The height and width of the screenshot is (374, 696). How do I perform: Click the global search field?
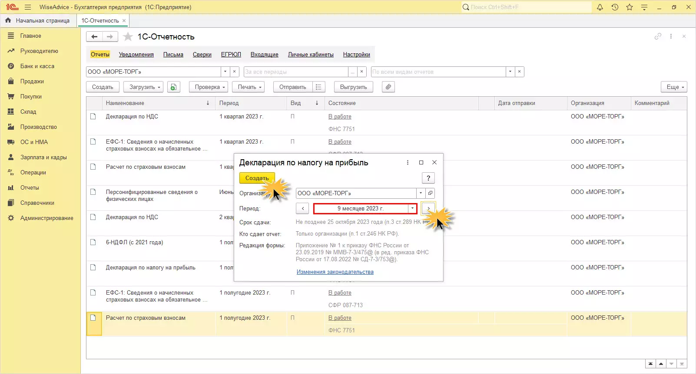point(527,7)
